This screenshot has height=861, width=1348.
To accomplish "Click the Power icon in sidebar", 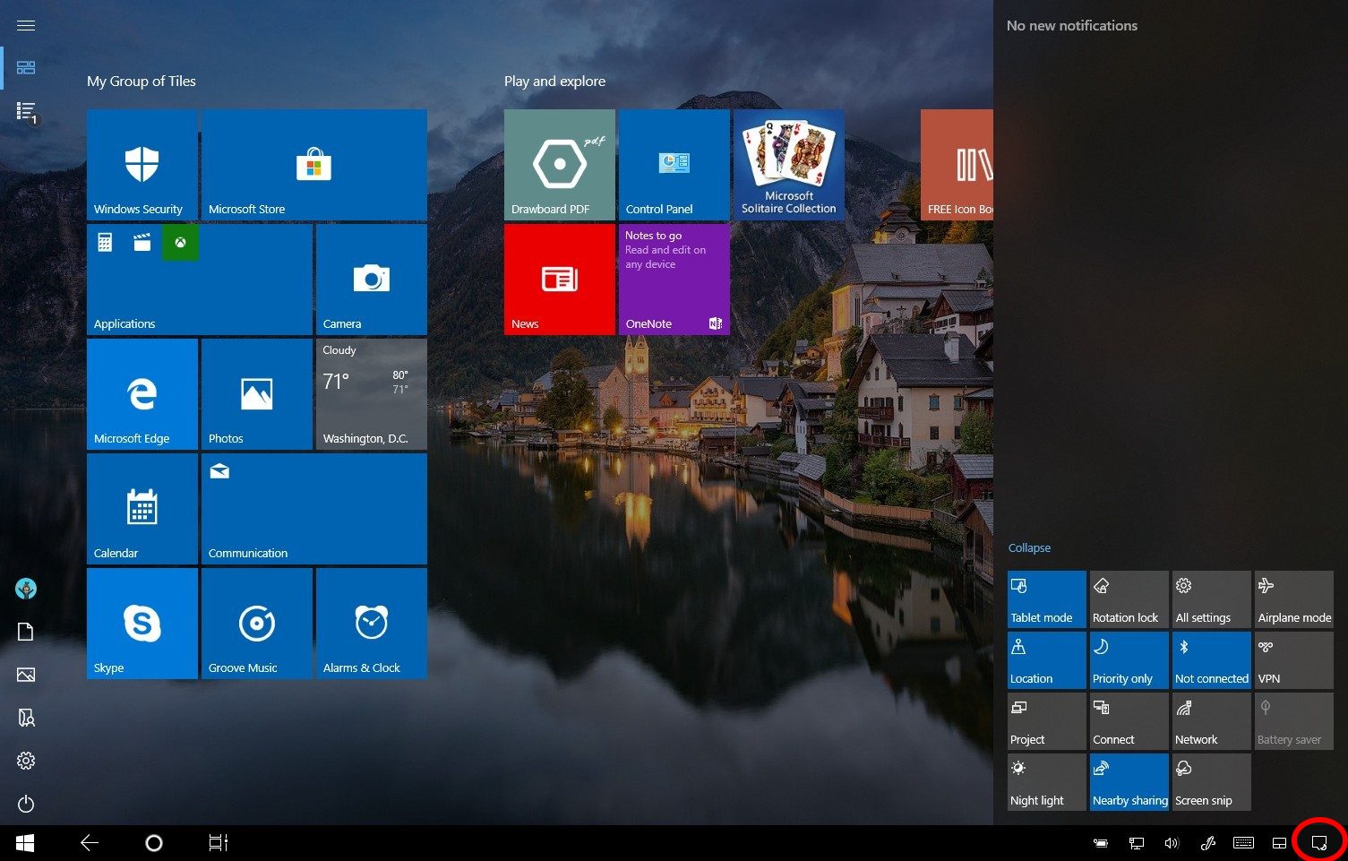I will tap(26, 804).
